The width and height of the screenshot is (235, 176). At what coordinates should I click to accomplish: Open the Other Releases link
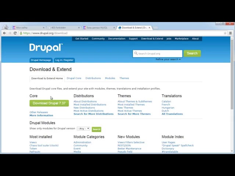point(39,112)
